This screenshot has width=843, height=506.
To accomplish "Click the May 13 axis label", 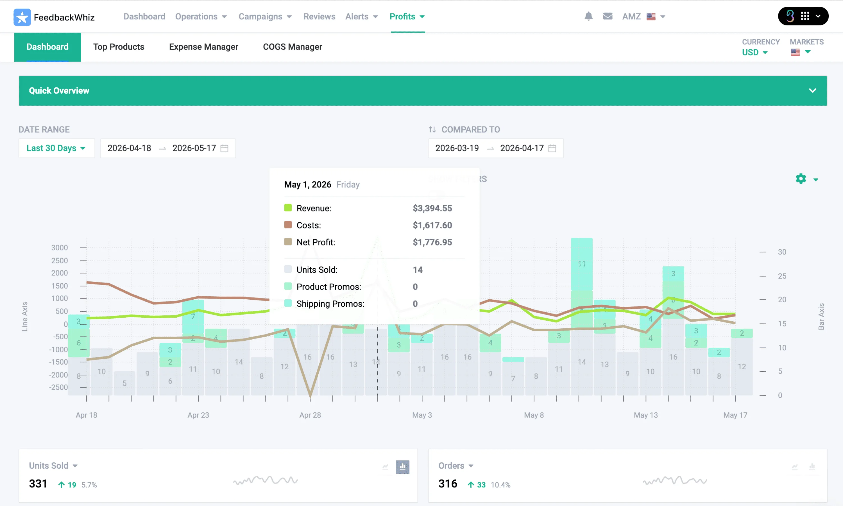I will 646,415.
